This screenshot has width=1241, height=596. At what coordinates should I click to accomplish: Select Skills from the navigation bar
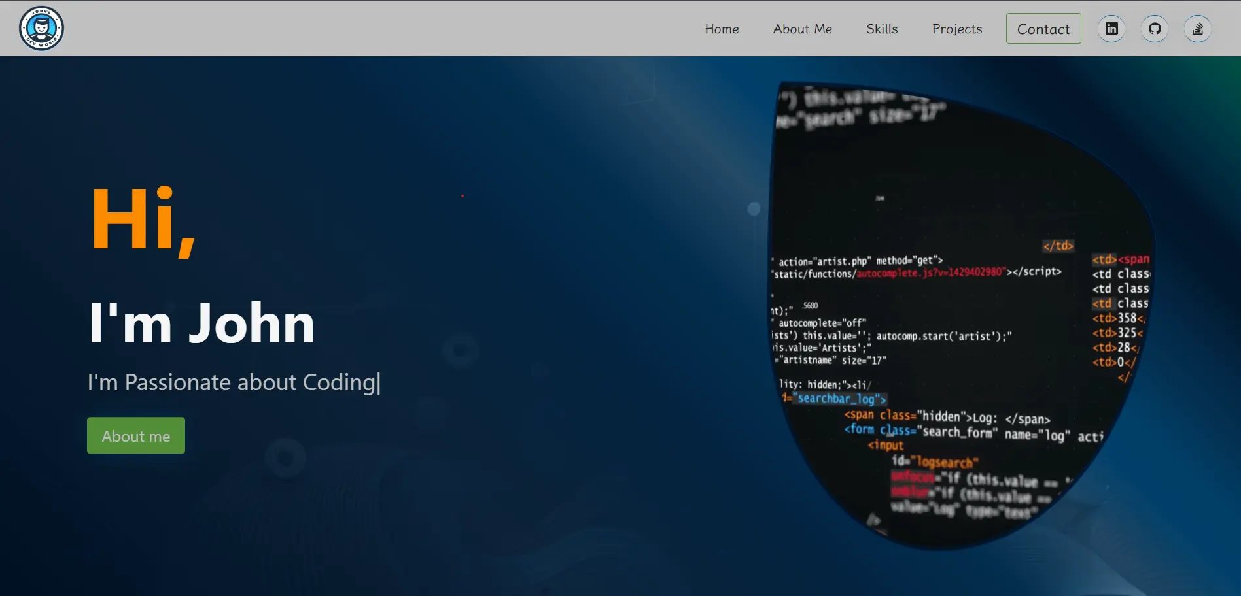click(x=882, y=29)
